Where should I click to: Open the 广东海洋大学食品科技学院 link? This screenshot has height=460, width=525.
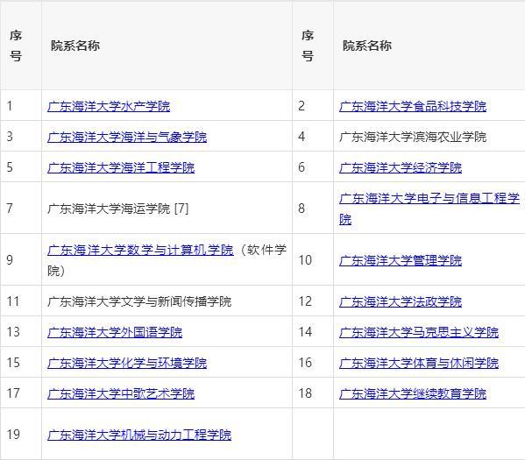click(413, 106)
